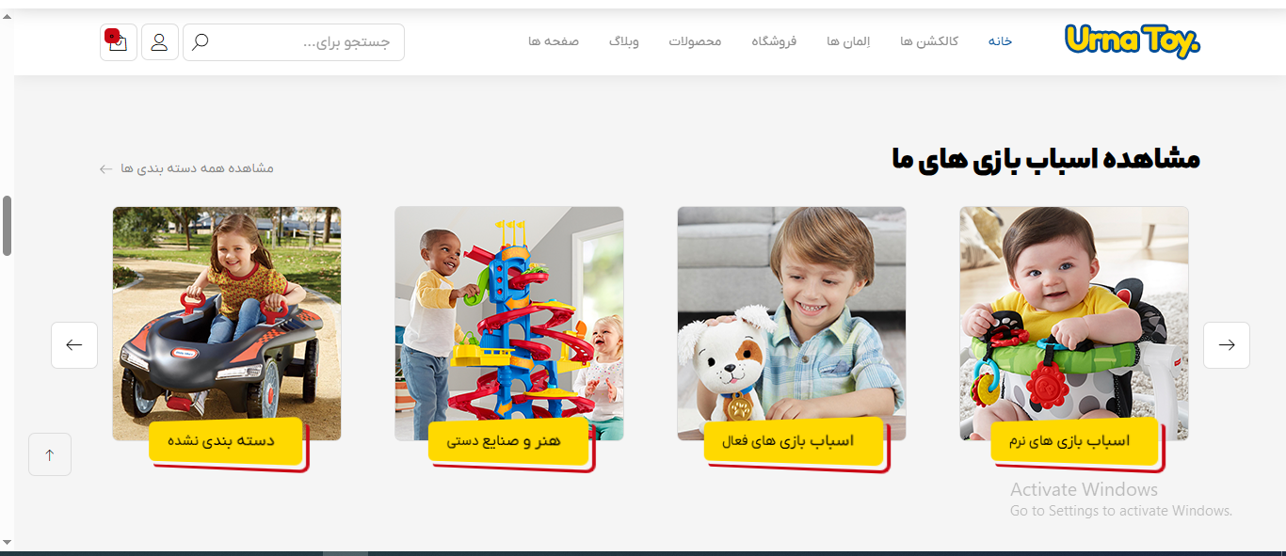This screenshot has height=556, width=1286.
Task: Click the search magnifier icon
Action: [200, 42]
